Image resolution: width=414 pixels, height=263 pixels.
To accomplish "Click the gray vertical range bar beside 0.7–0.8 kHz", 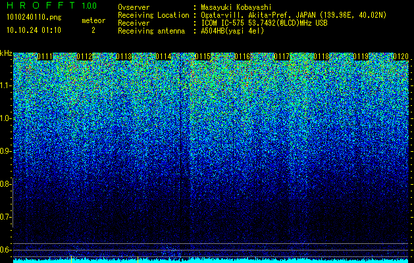I will click(13, 203).
